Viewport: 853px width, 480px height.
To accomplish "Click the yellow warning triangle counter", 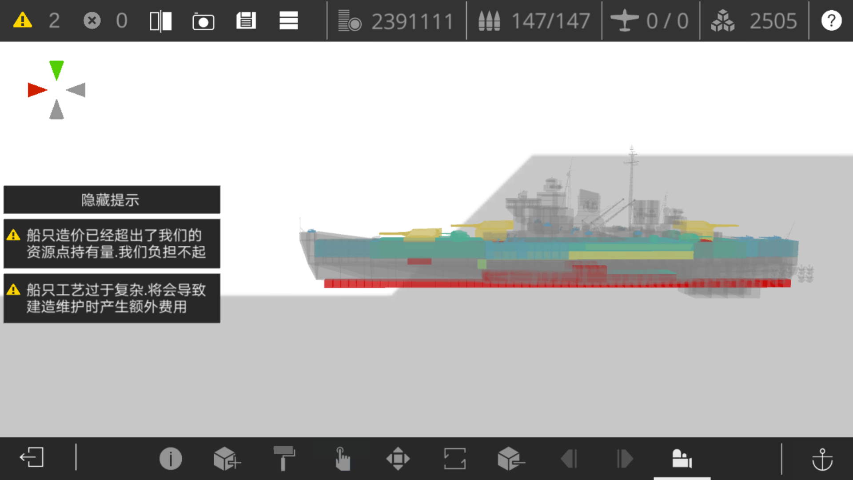I will point(23,20).
